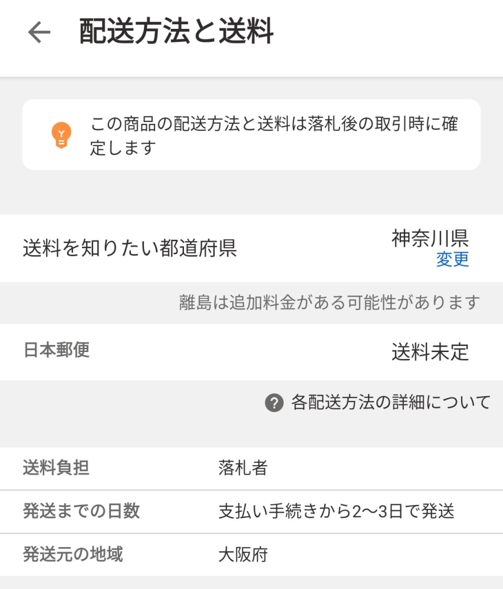Tap the shipping info notice banner
Screen dimensions: 503x589
(x=251, y=134)
